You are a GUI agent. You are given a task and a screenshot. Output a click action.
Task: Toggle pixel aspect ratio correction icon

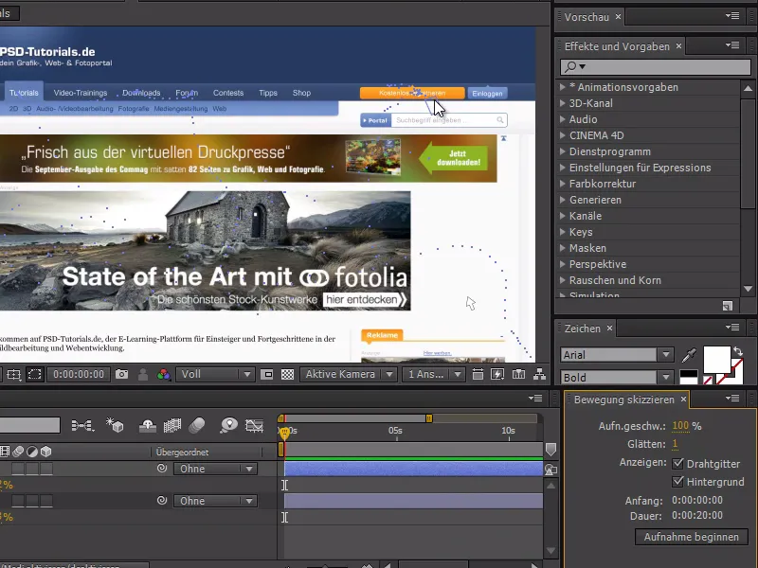point(478,374)
